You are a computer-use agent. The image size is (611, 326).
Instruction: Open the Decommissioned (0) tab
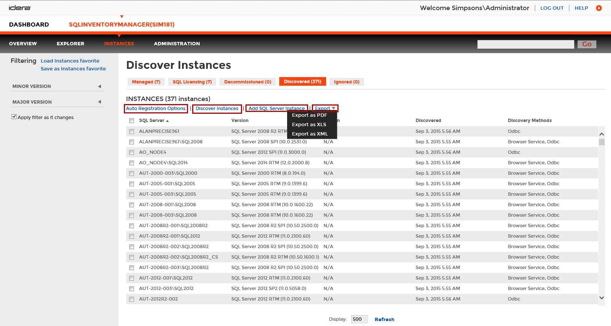248,82
